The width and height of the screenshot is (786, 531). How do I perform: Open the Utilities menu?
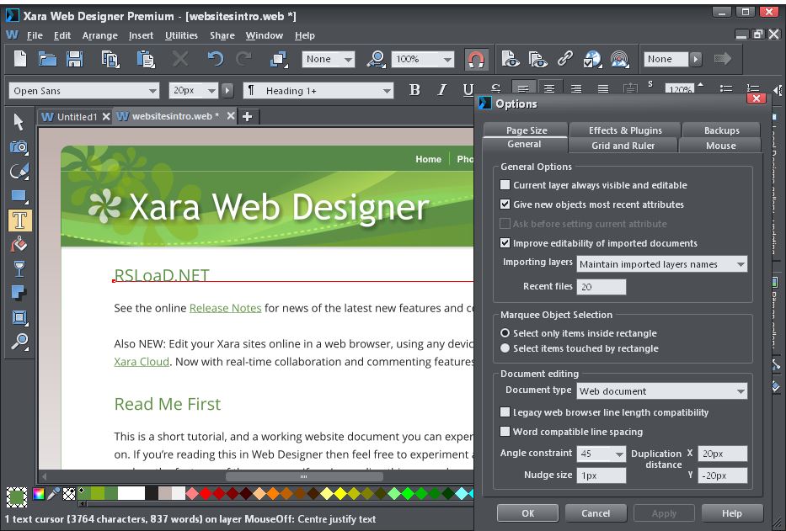[x=181, y=35]
